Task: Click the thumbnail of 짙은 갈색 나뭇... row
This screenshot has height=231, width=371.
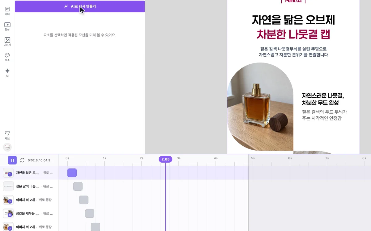Action: click(8, 186)
